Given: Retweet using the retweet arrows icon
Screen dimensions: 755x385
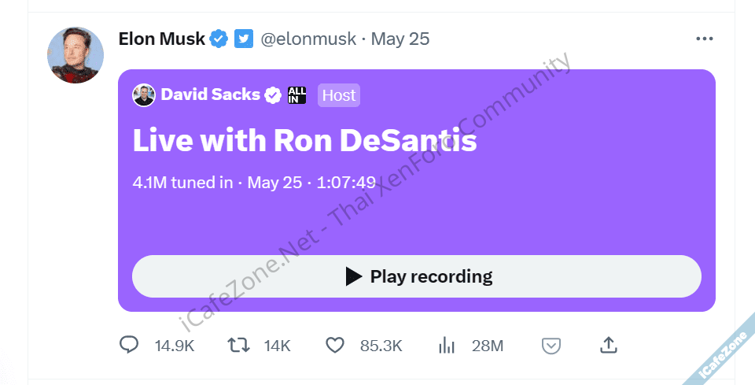Looking at the screenshot, I should pos(238,345).
